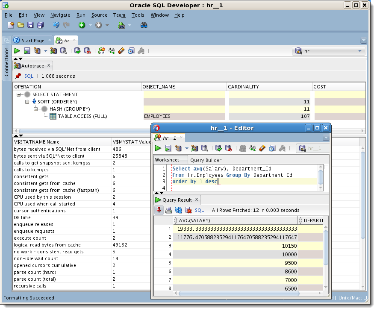Click the binoculars Find DB Object icon

144,25
